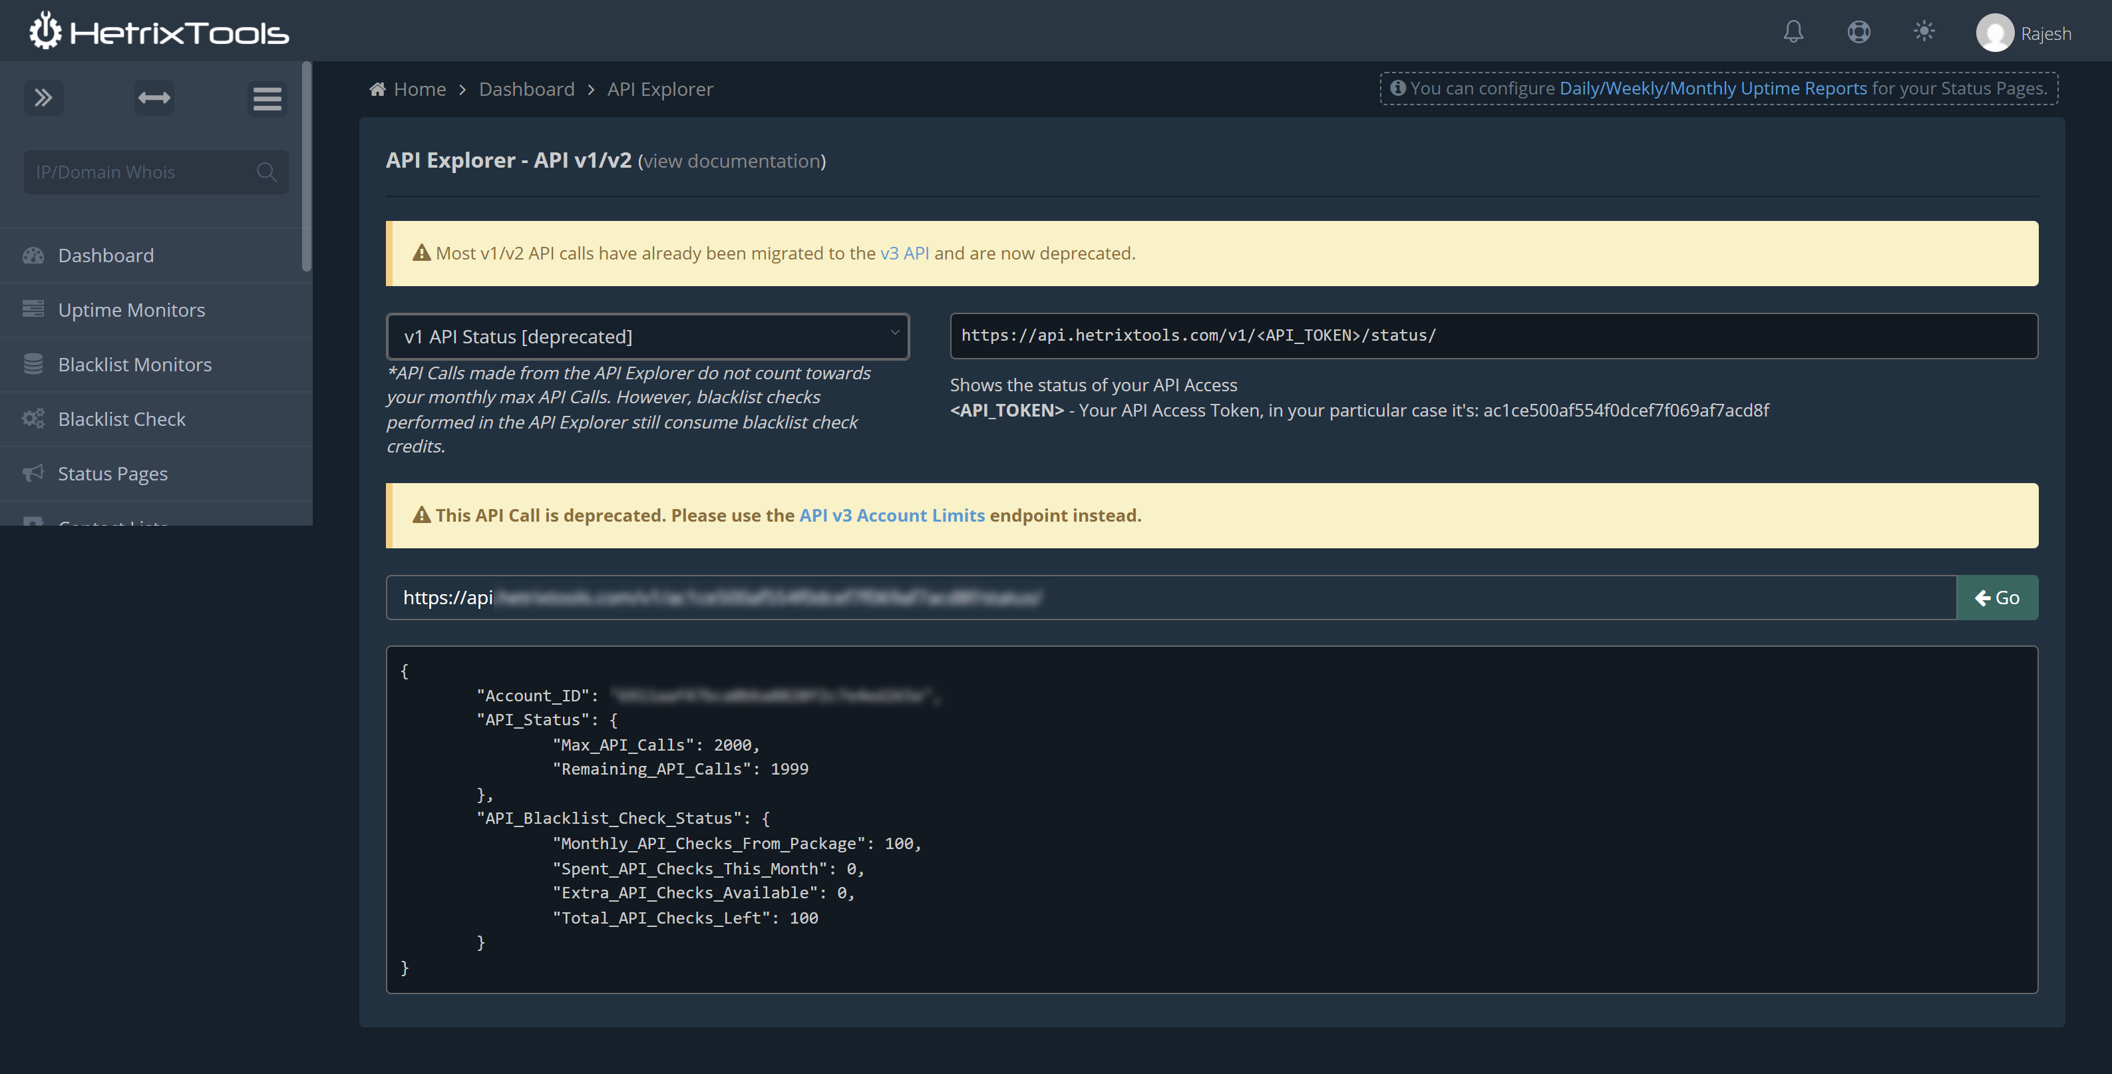Expand sidebar with double chevron icon
2112x1074 pixels.
click(43, 98)
